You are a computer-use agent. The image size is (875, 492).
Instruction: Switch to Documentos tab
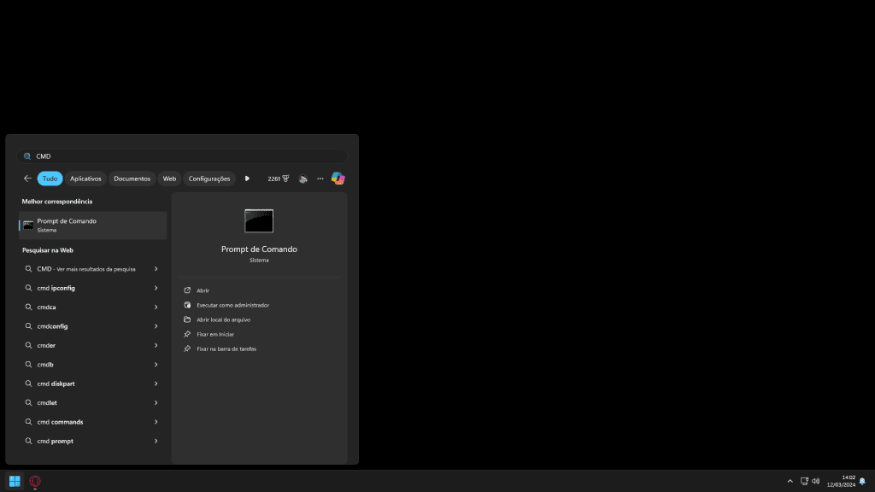[132, 179]
